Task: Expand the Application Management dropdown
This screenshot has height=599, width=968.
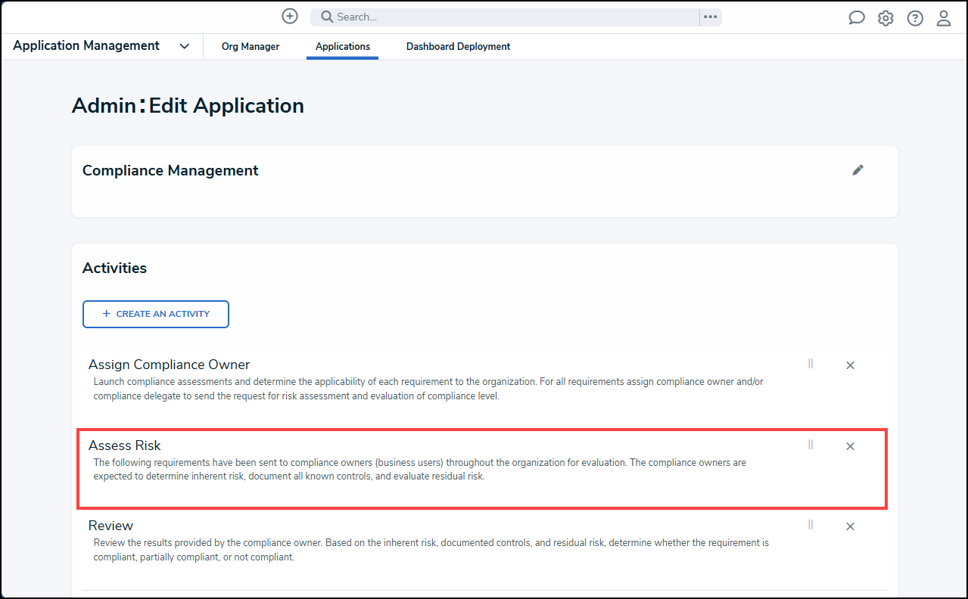Action: (x=185, y=46)
